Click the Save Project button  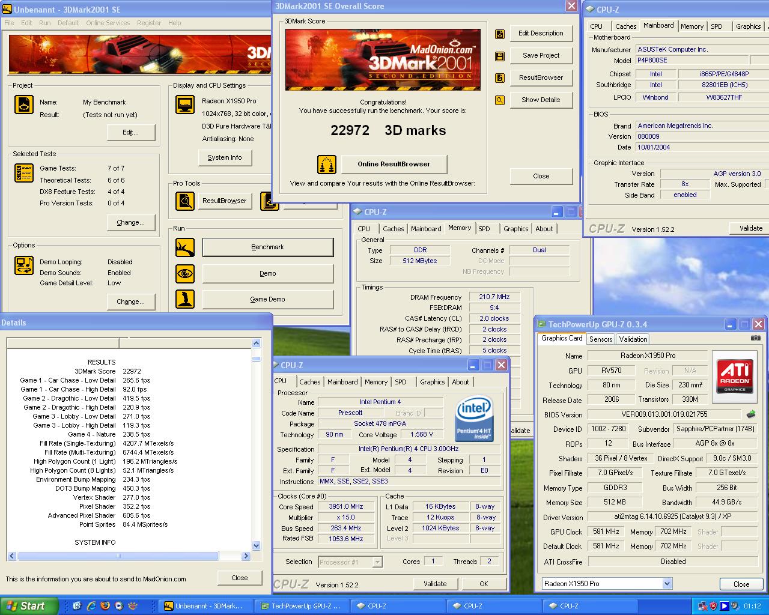coord(541,55)
